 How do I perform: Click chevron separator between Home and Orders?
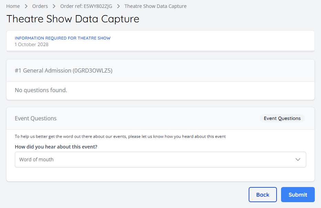[26, 6]
